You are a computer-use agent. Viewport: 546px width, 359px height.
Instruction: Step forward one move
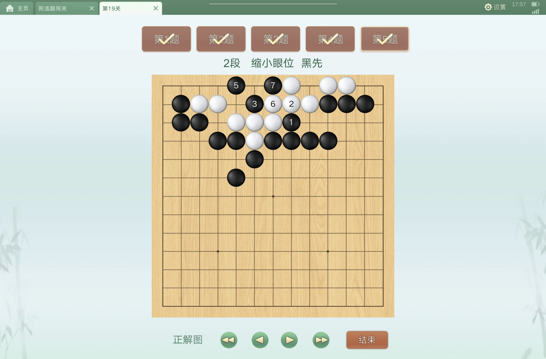coord(289,340)
